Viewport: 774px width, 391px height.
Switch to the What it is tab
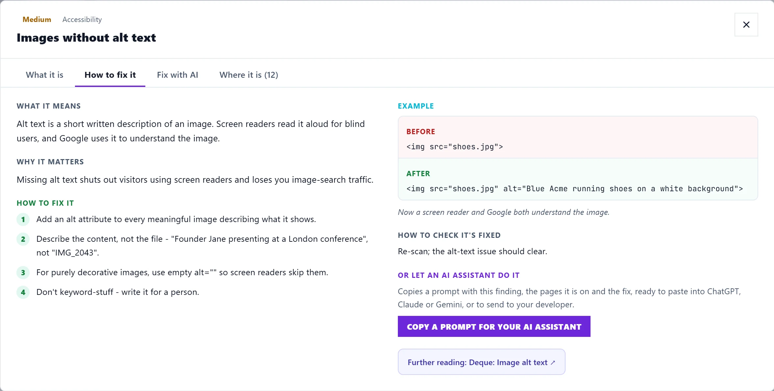click(x=44, y=75)
